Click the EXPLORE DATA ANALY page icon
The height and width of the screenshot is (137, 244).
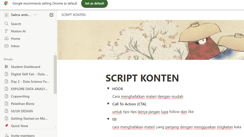[x=6, y=89]
